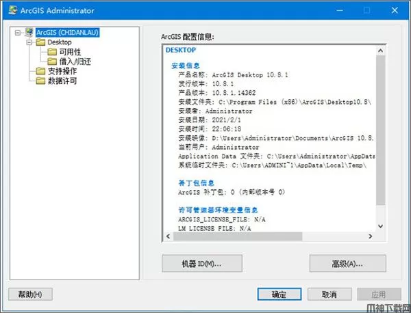Viewport: 411px width, 313px height.
Task: Minimize the ArcGIS Administrator window
Action: coord(340,10)
